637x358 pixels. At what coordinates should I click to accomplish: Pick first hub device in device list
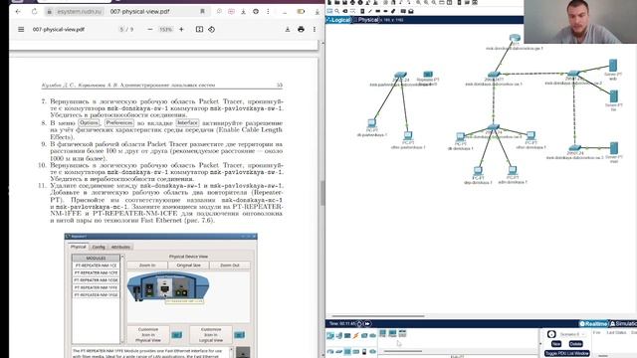[382, 334]
